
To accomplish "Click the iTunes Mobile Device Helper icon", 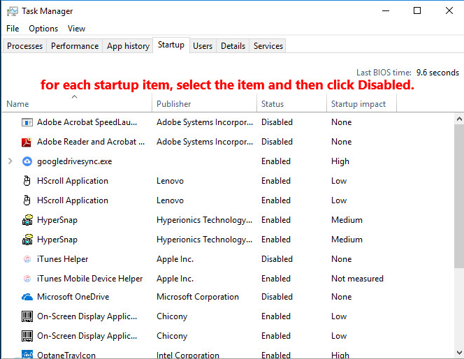I will (27, 279).
